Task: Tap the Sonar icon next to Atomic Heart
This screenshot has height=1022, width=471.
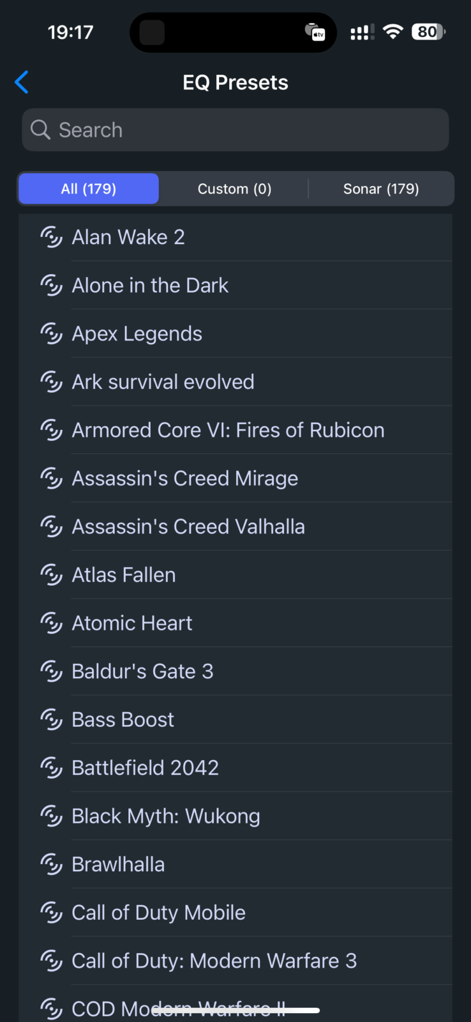Action: (51, 623)
